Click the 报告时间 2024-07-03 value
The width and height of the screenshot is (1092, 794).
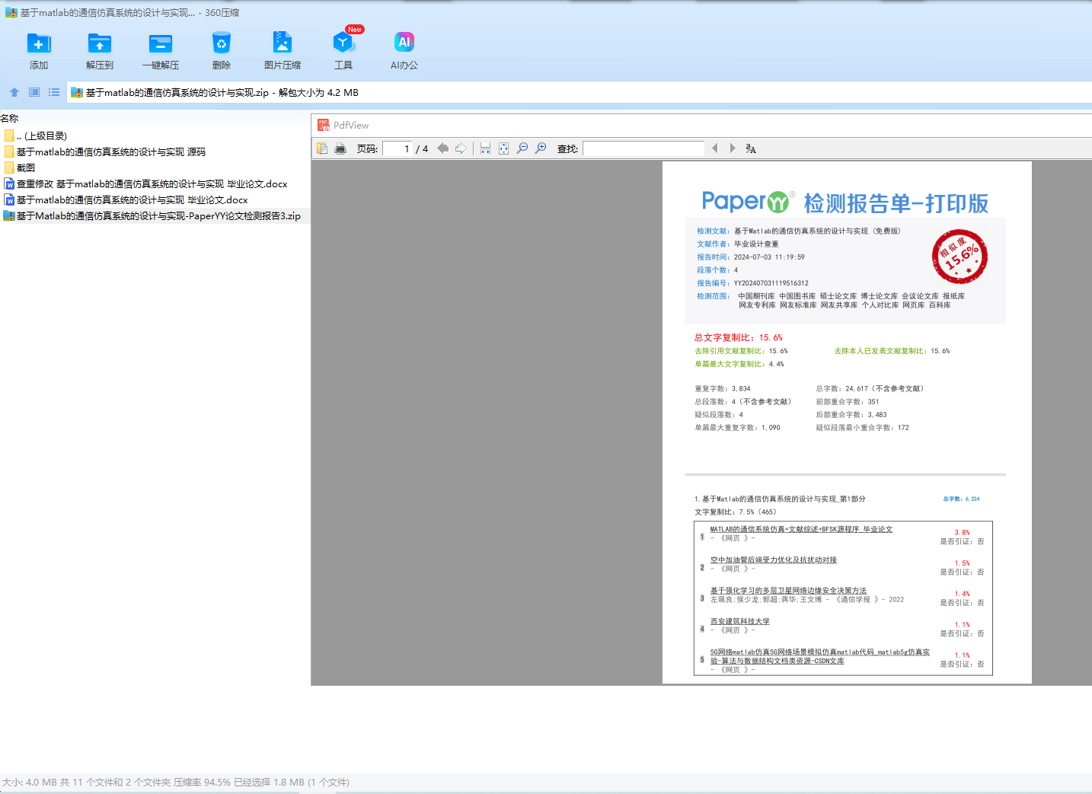[769, 257]
